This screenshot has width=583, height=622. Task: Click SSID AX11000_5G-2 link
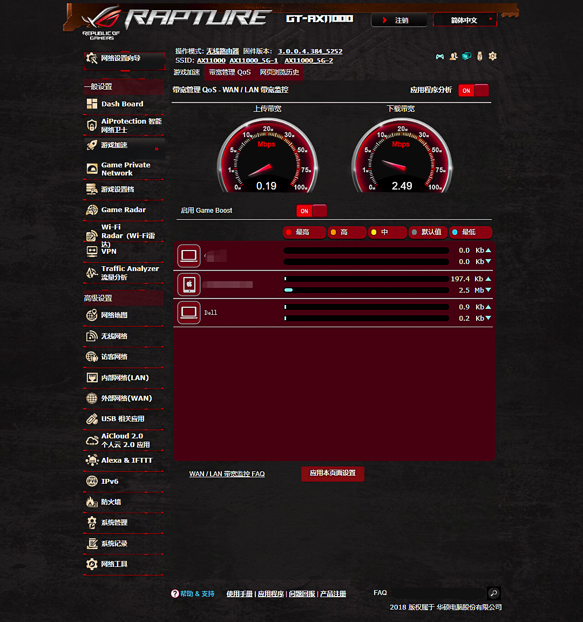pyautogui.click(x=309, y=60)
